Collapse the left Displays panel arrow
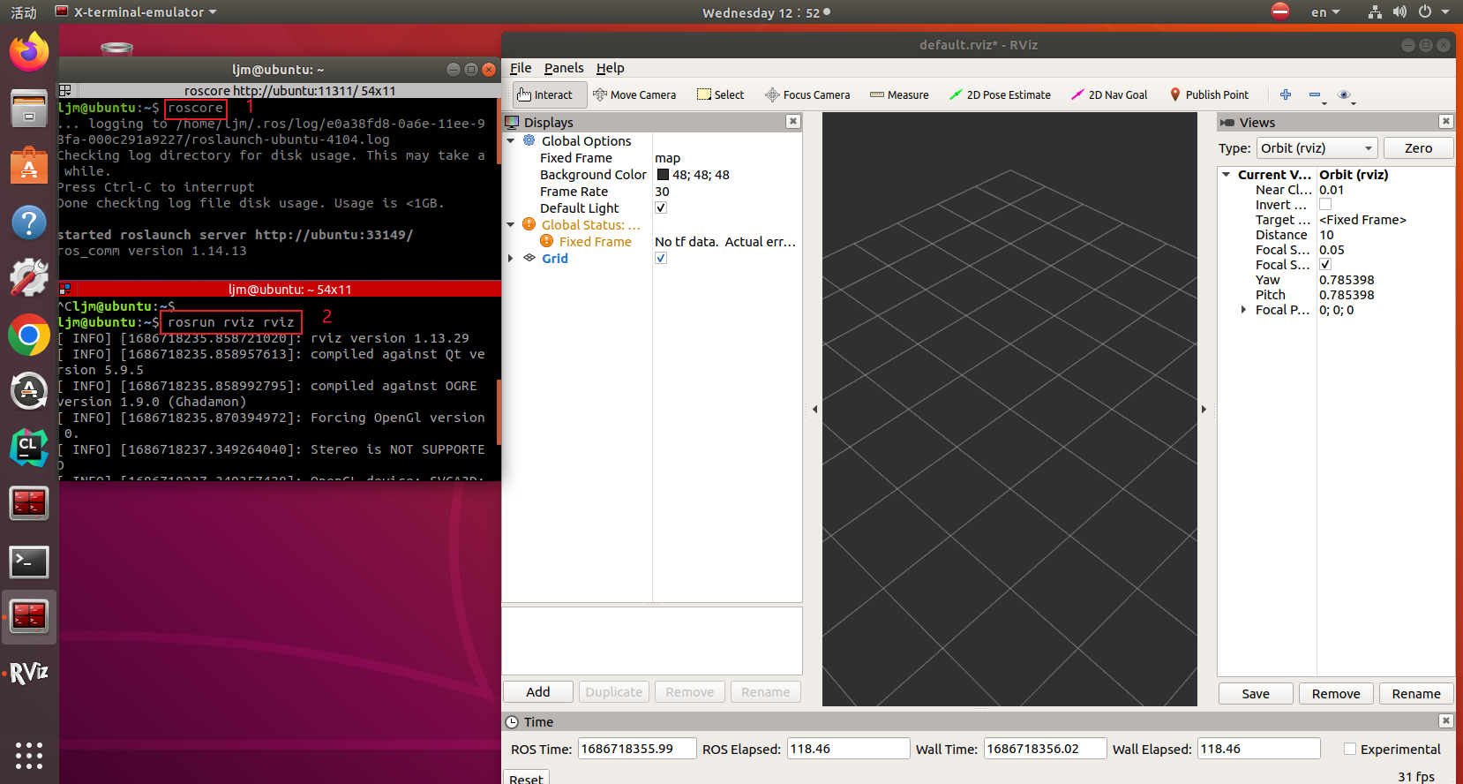The width and height of the screenshot is (1463, 784). tap(814, 410)
